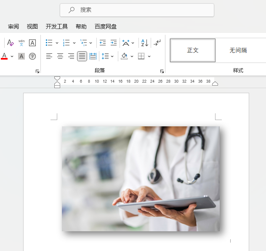Viewport: 266px width, 251px height.
Task: Open 帮助 tab
Action: pyautogui.click(x=81, y=26)
